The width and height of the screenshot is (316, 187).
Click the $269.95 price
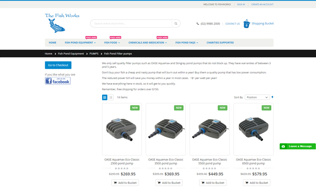[128, 174]
